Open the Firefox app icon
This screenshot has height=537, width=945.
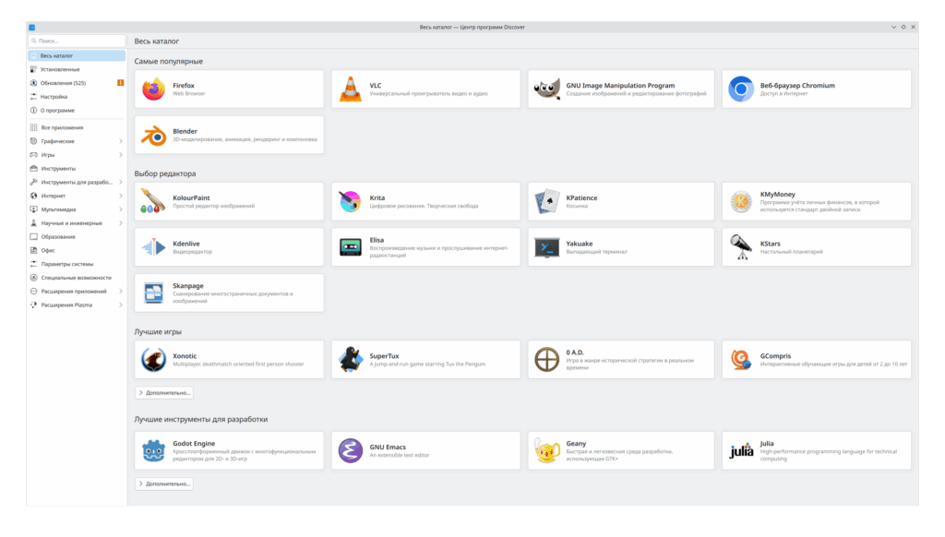[x=154, y=89]
